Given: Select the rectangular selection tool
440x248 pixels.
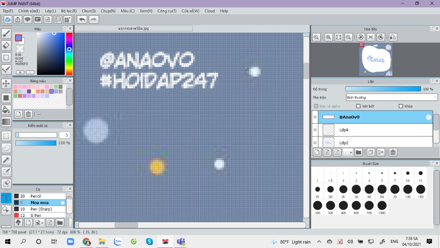Looking at the screenshot, I should coord(6,136).
